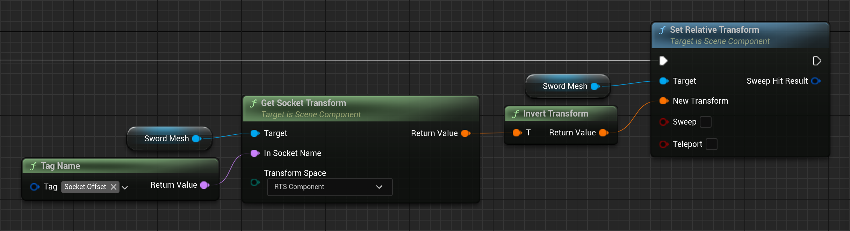850x231 pixels.
Task: Click the In Socket Name pin
Action: pyautogui.click(x=255, y=153)
